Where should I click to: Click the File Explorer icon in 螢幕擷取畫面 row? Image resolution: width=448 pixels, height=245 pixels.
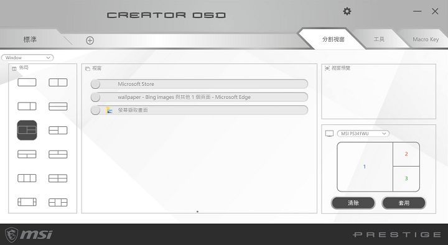point(109,110)
